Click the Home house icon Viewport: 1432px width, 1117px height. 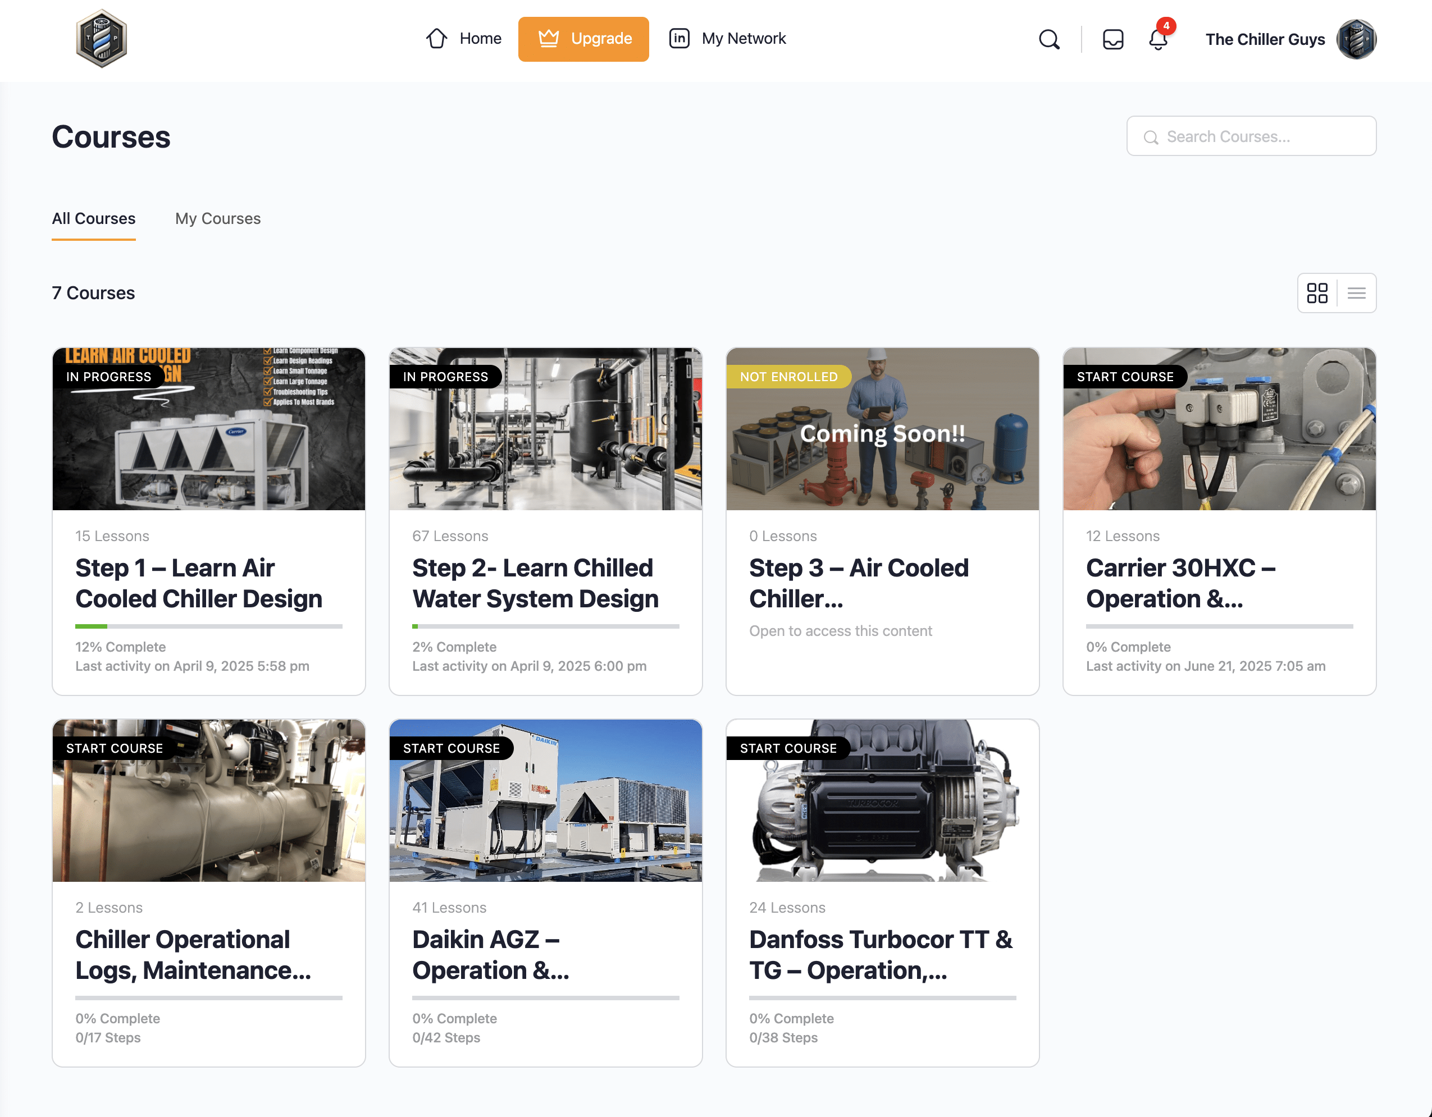(437, 39)
